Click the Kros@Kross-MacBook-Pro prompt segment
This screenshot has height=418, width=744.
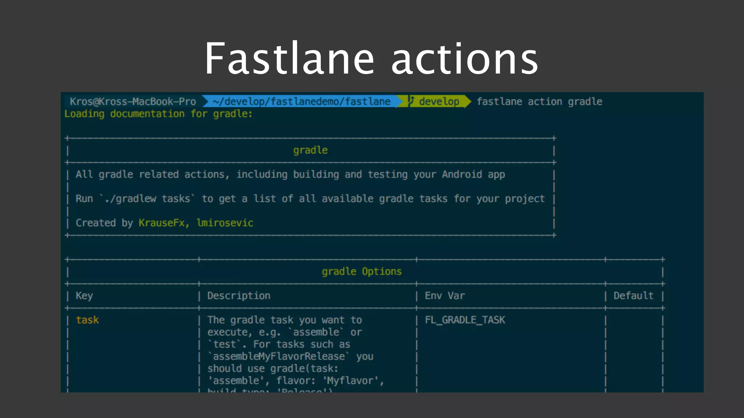(133, 102)
